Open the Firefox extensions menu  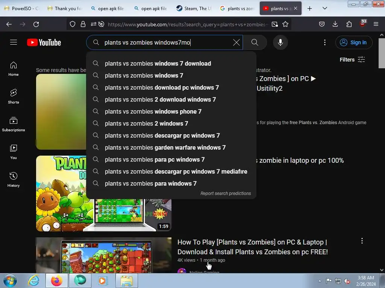click(349, 24)
